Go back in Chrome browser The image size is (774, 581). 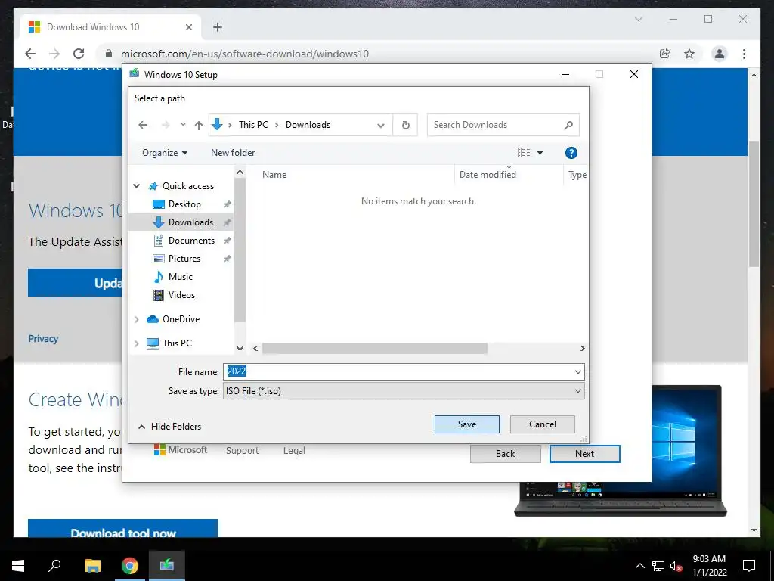click(30, 54)
